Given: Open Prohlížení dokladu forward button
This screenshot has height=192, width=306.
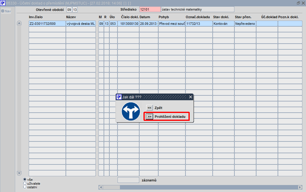Looking at the screenshot, I should tap(149, 117).
